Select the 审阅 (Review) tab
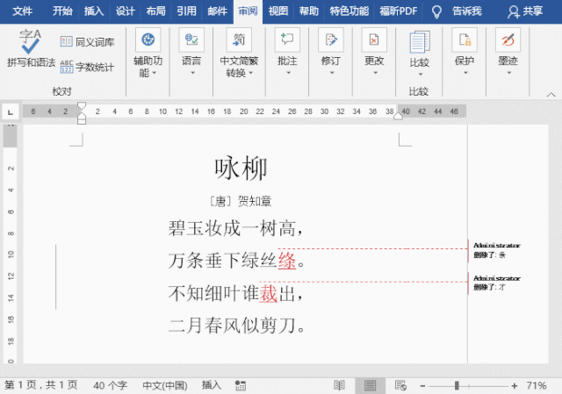The width and height of the screenshot is (562, 394). (x=248, y=11)
